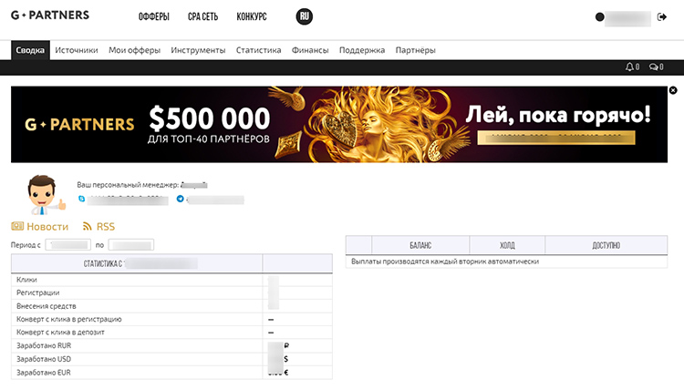The height and width of the screenshot is (390, 684).
Task: Click Конверт с клика в депозит row
Action: point(171,332)
